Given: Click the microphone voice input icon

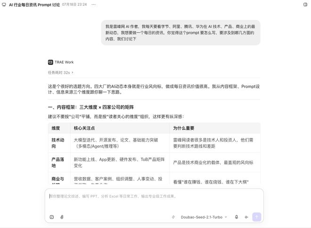Looking at the screenshot, I should tap(237, 217).
